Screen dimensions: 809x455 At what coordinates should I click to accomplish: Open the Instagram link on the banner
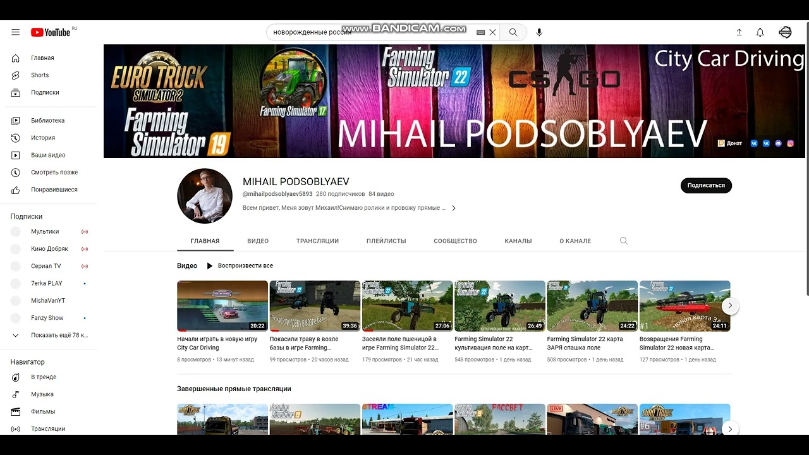[x=790, y=143]
